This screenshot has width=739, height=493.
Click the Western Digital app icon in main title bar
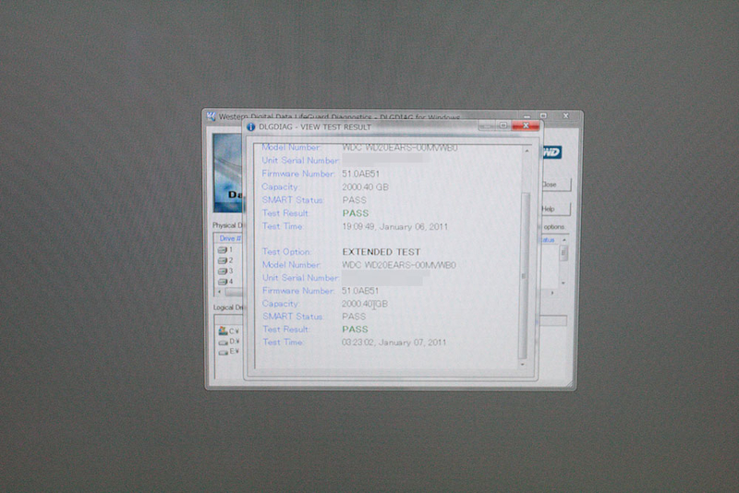(x=211, y=115)
